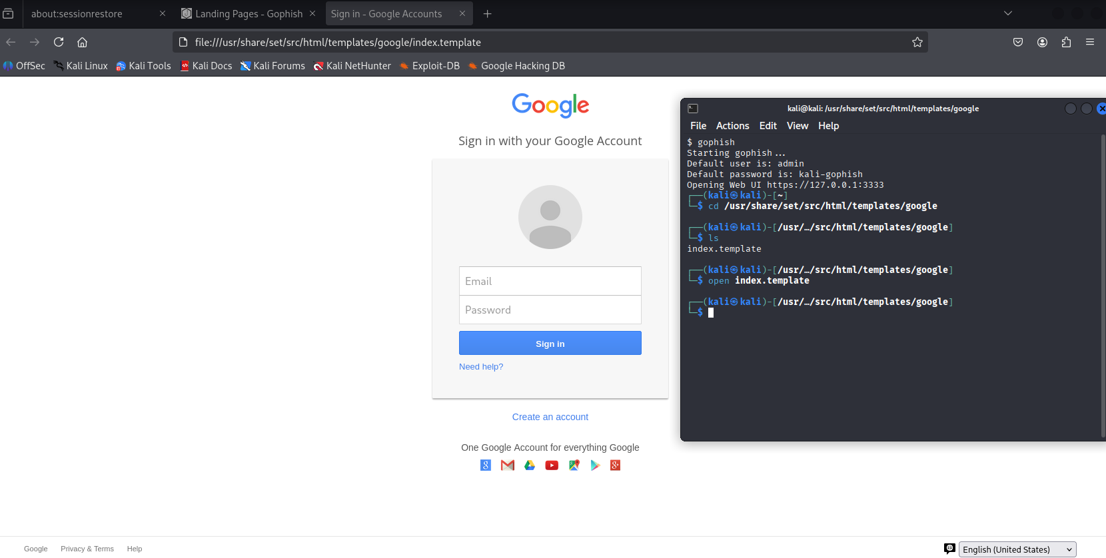Click the Create an account link
1106x558 pixels.
[550, 417]
